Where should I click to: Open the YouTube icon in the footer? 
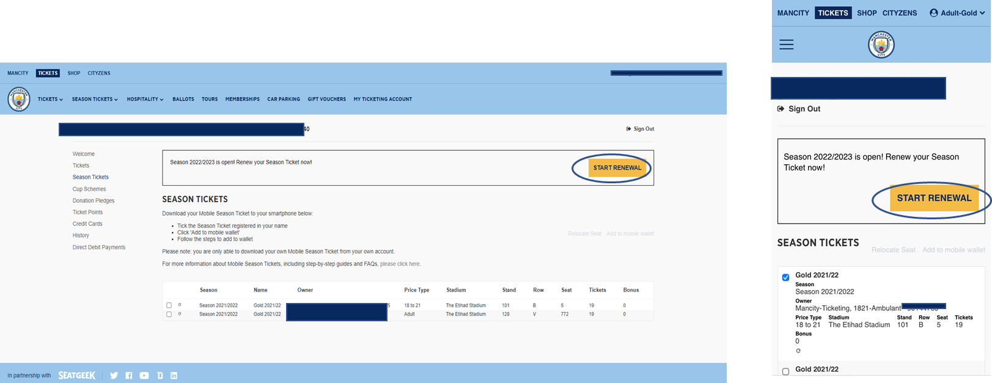[144, 376]
